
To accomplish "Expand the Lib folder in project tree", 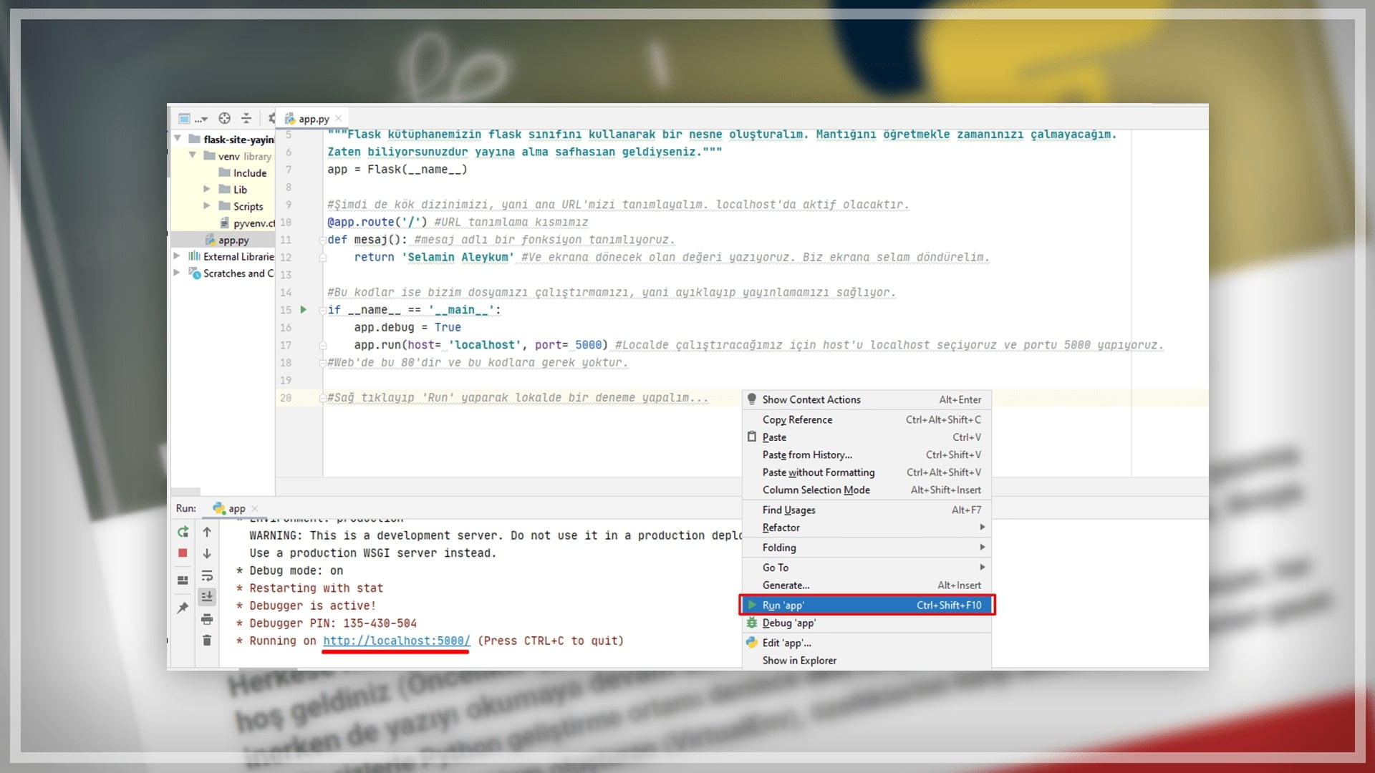I will 207,189.
